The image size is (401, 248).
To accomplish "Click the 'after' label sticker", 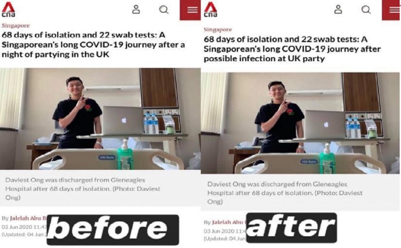I will pyautogui.click(x=291, y=228).
